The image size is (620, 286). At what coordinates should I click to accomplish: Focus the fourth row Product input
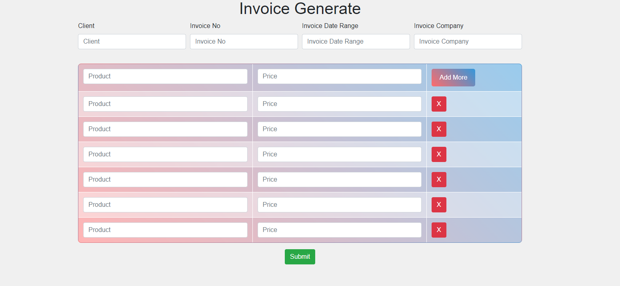165,154
